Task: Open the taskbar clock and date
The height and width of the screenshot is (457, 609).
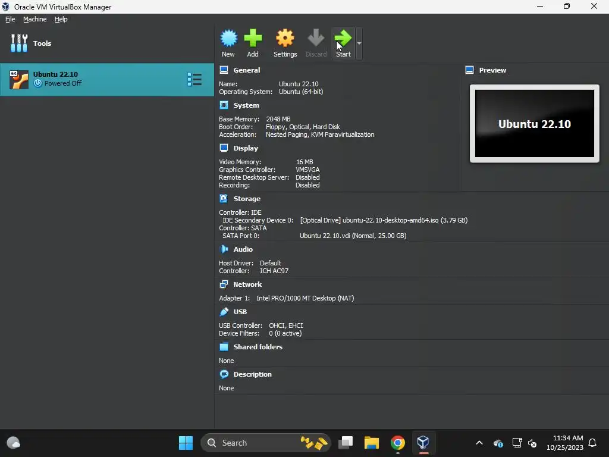Action: tap(565, 443)
